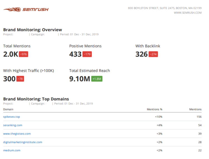Viewport: 209px width, 159px height.
Task: Click the WWW.SEMRUSH.COM address text
Action: (x=188, y=13)
